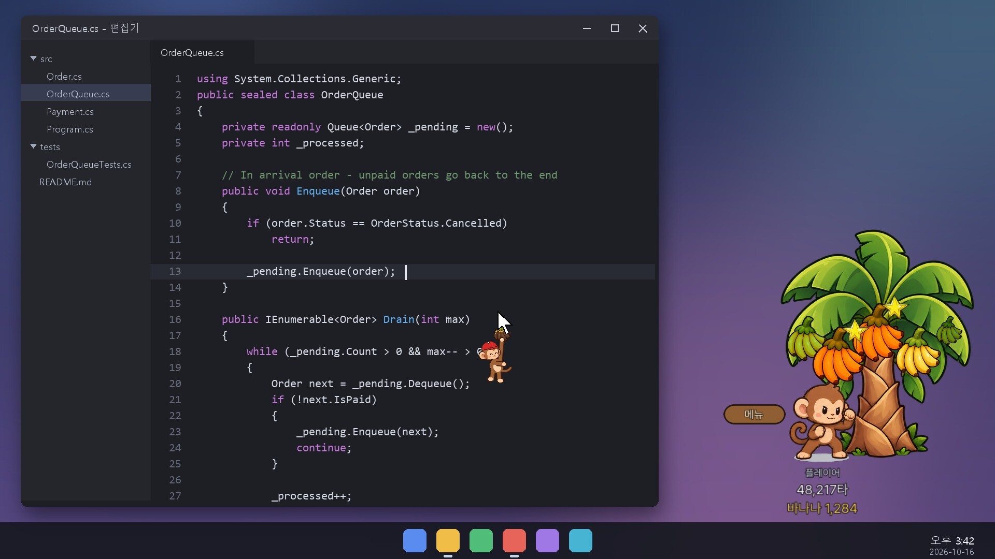The width and height of the screenshot is (995, 559).
Task: Maximize the editor window
Action: click(615, 28)
